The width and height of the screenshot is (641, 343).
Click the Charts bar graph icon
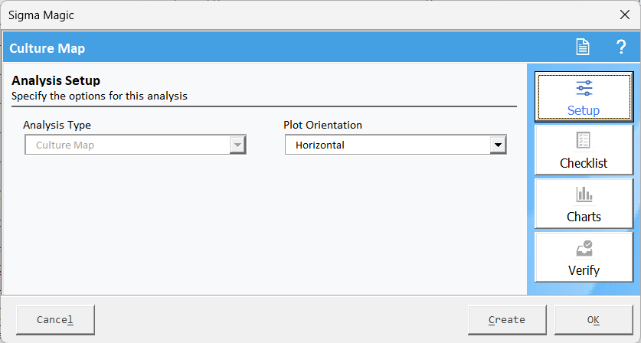pyautogui.click(x=584, y=194)
